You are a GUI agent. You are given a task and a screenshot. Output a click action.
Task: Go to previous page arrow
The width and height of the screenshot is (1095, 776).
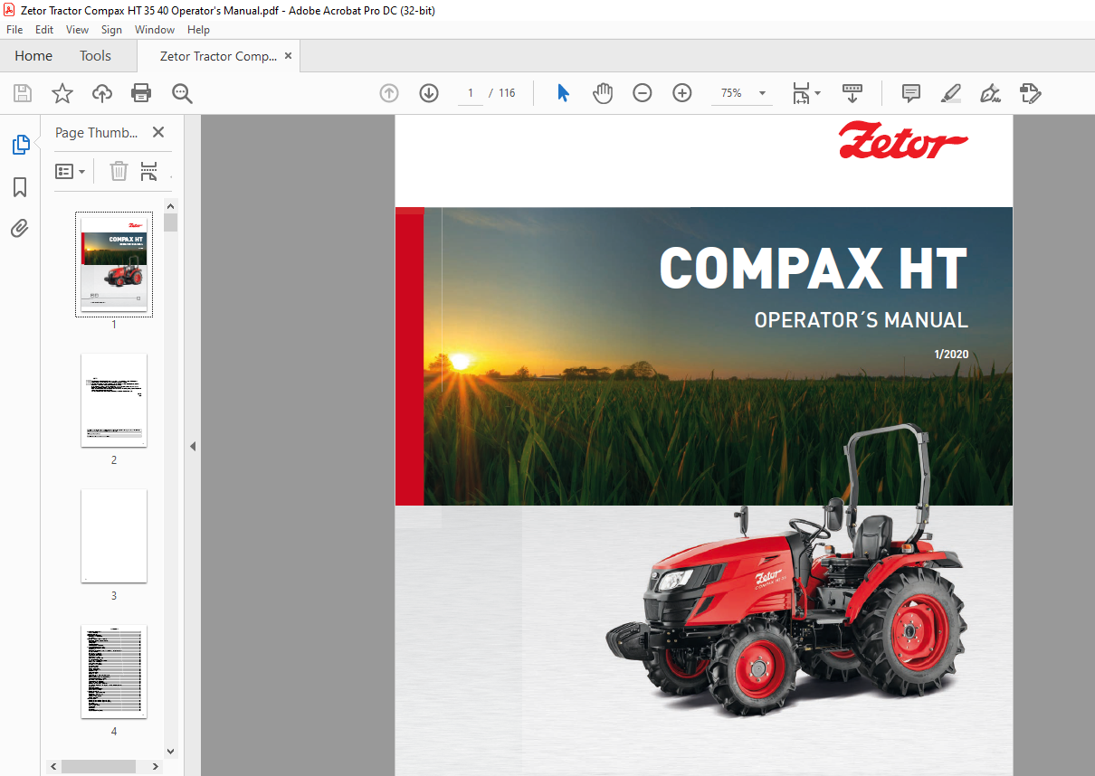[x=389, y=93]
